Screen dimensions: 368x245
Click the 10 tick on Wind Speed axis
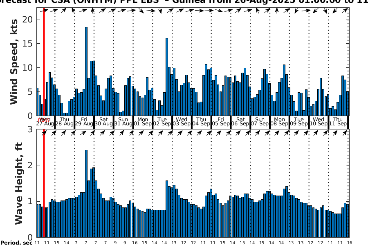27,68
